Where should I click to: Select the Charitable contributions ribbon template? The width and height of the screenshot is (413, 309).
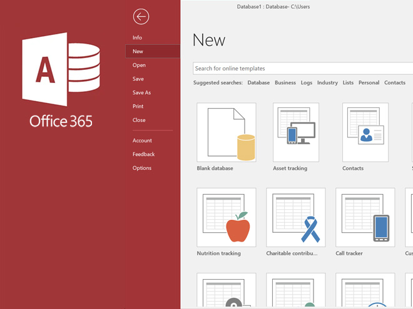pos(295,217)
